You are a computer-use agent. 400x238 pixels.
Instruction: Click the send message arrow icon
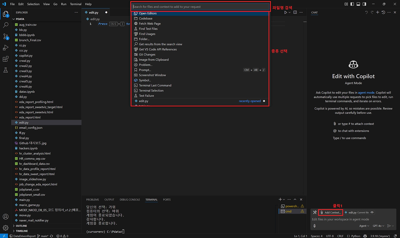pyautogui.click(x=389, y=226)
